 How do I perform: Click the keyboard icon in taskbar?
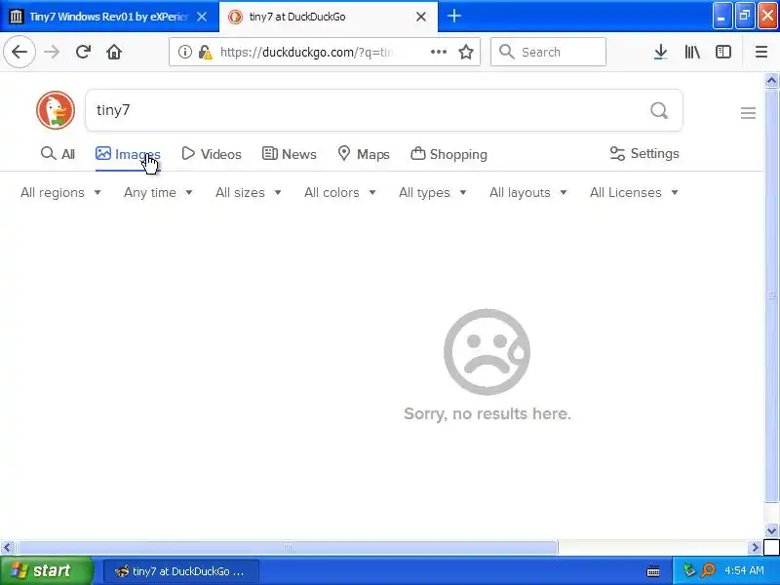tap(652, 571)
